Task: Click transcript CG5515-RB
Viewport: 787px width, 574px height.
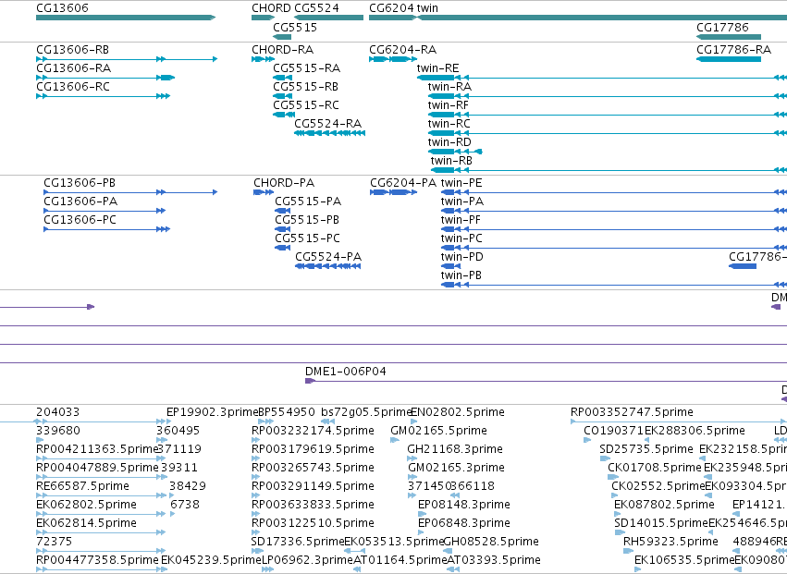Action: click(306, 87)
